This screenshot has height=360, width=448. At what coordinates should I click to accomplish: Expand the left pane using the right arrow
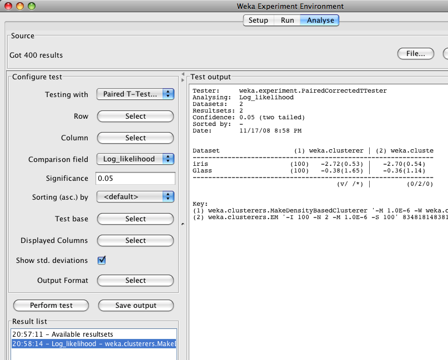pos(183,80)
